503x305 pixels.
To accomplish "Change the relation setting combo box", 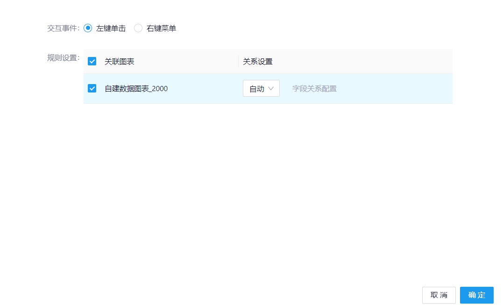I will pos(261,88).
